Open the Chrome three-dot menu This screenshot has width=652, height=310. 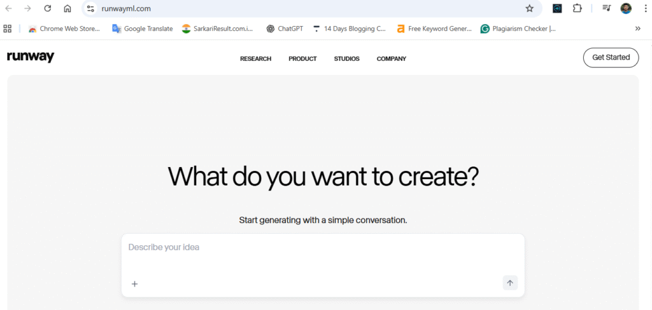[x=646, y=8]
